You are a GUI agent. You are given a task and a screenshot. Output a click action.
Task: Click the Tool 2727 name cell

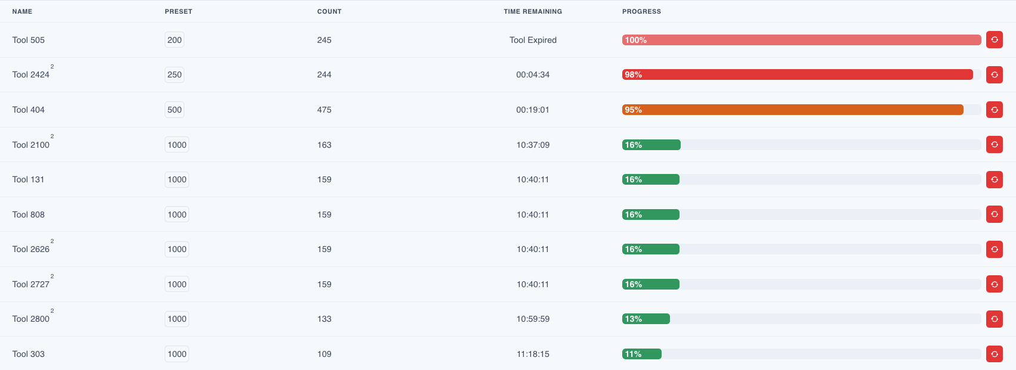[x=31, y=284]
